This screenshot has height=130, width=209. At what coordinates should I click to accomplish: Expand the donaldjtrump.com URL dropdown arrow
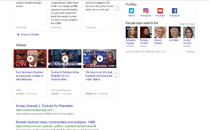click(54, 110)
